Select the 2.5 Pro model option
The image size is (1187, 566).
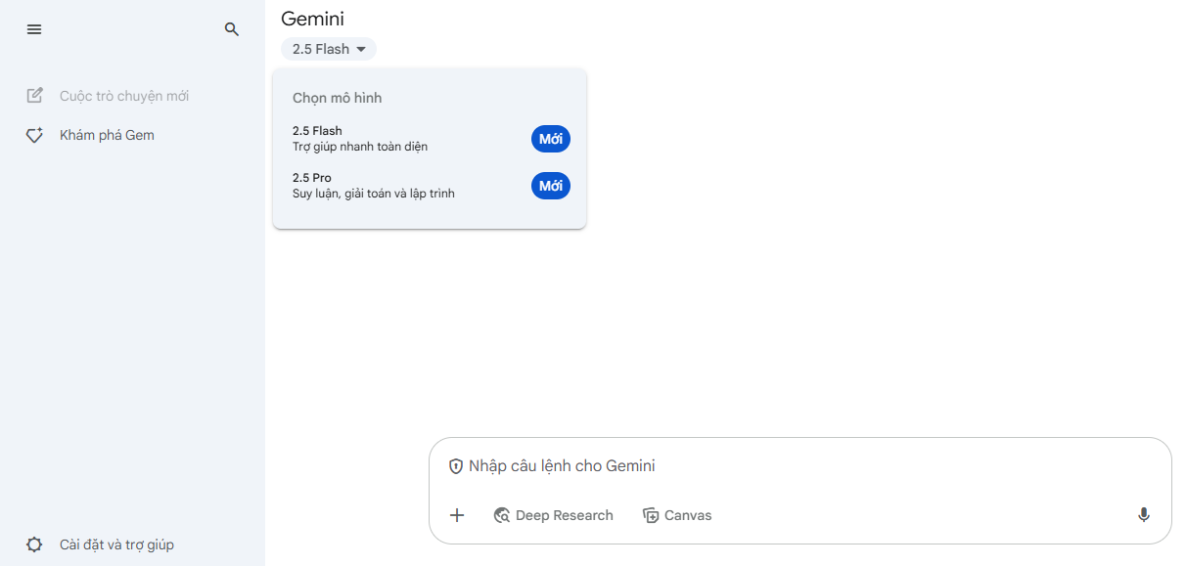click(x=430, y=186)
